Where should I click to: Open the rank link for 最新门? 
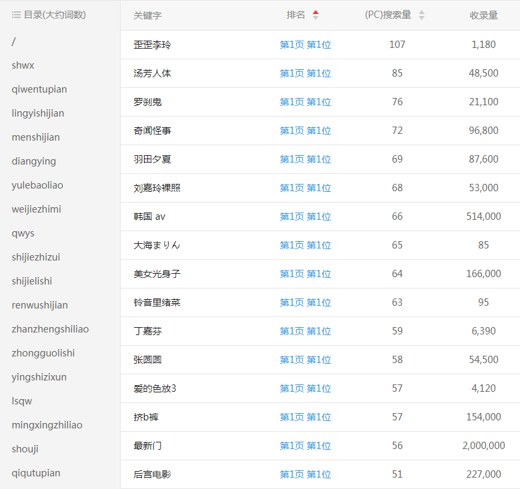tap(305, 446)
